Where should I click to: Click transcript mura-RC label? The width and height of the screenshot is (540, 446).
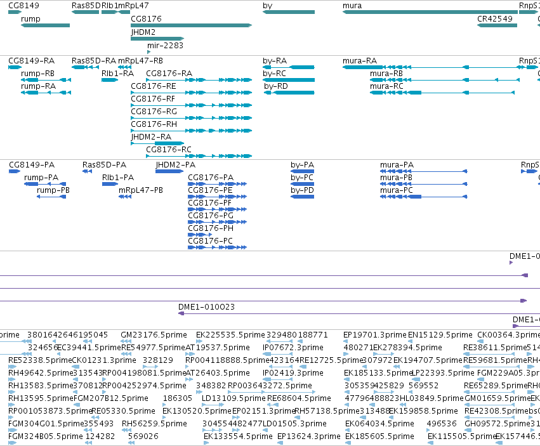[x=386, y=86]
